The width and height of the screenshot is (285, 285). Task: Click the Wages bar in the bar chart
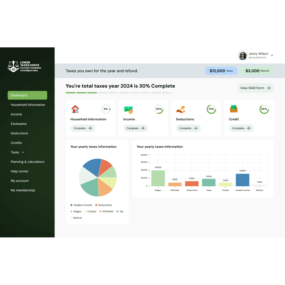point(158,178)
